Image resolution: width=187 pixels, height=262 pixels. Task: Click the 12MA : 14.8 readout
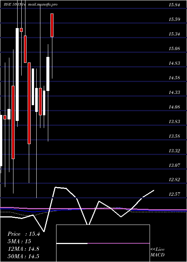click(24, 249)
